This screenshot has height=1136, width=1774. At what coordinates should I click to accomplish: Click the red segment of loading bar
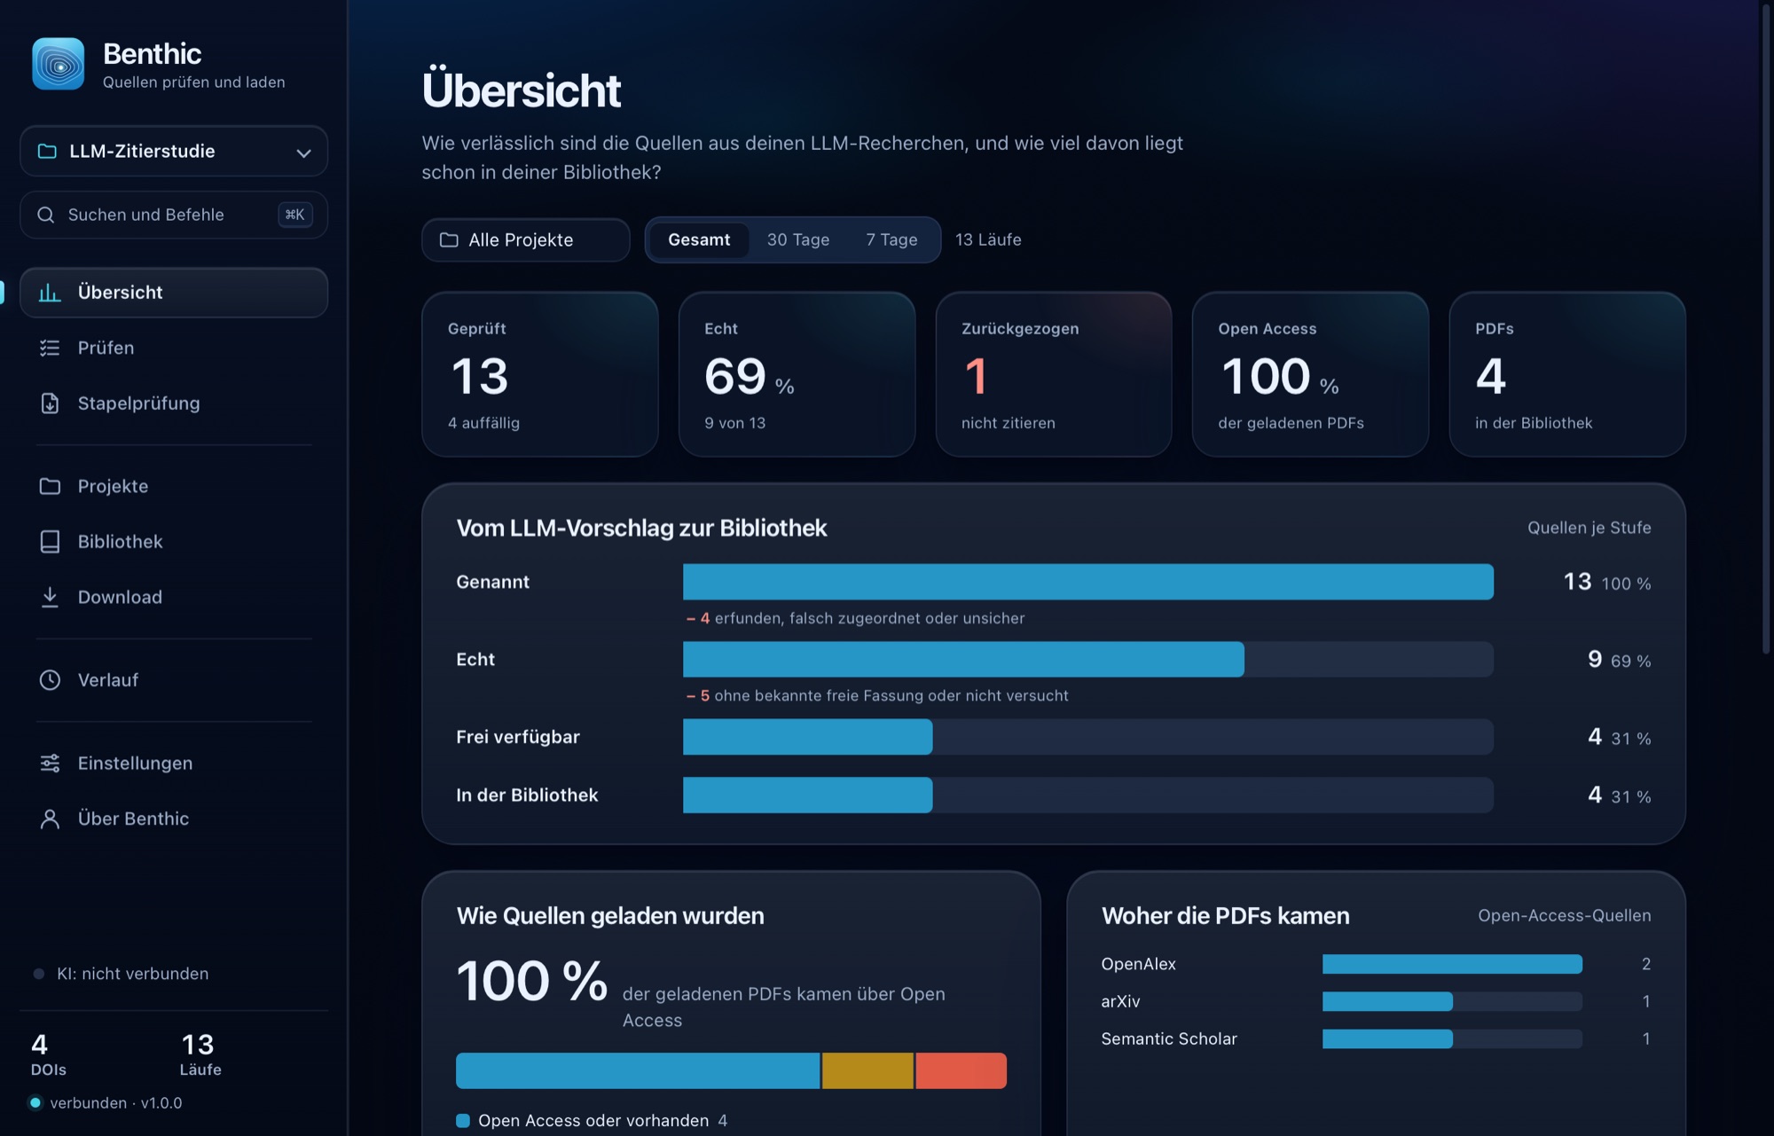click(x=962, y=1070)
